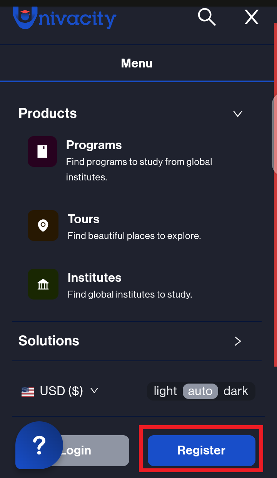
Task: Switch theme to light mode
Action: pos(165,391)
